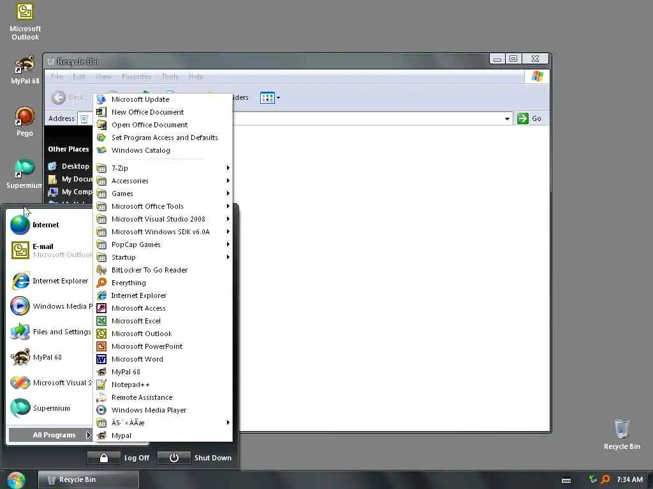Screen dimensions: 653x489
Task: Open Microsoft Visual Studio in Start menu
Action: [x=50, y=383]
